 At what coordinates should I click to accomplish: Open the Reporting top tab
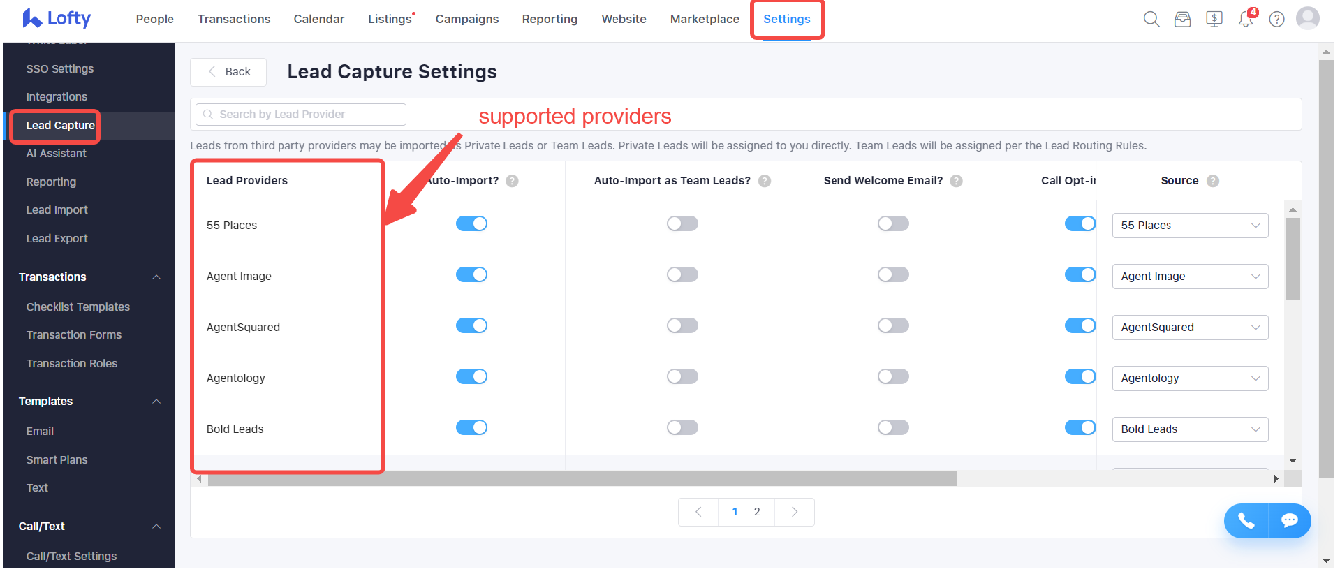[550, 20]
